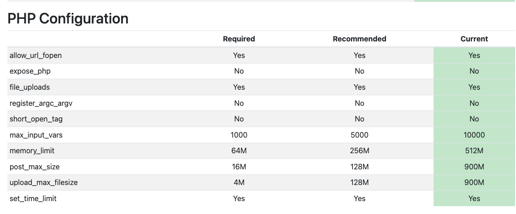Click the max_input_vars setting name

35,135
